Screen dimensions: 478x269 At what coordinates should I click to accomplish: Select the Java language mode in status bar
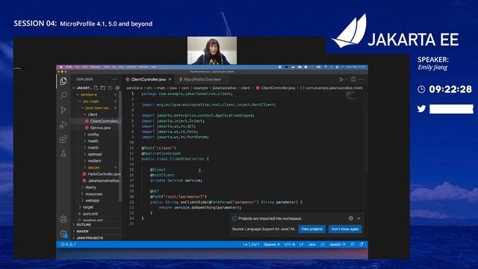(x=311, y=244)
